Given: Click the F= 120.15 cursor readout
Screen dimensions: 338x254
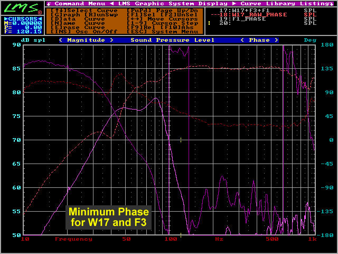Looking at the screenshot, I should (x=23, y=32).
